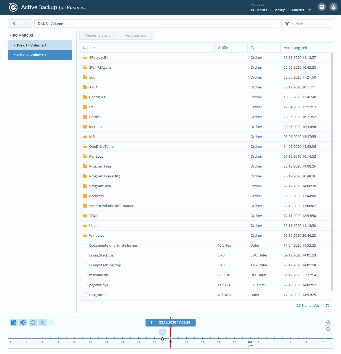Focus the Suchen search field
The image size is (341, 354).
pyautogui.click(x=307, y=24)
